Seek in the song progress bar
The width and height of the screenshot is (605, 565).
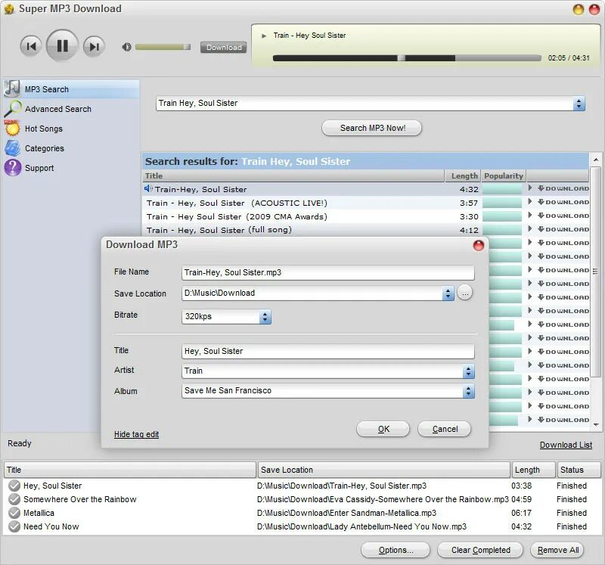click(x=407, y=58)
